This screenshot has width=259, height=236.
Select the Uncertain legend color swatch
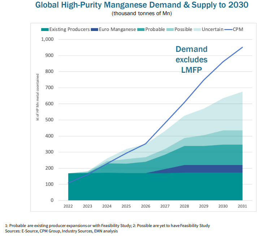[x=198, y=29]
